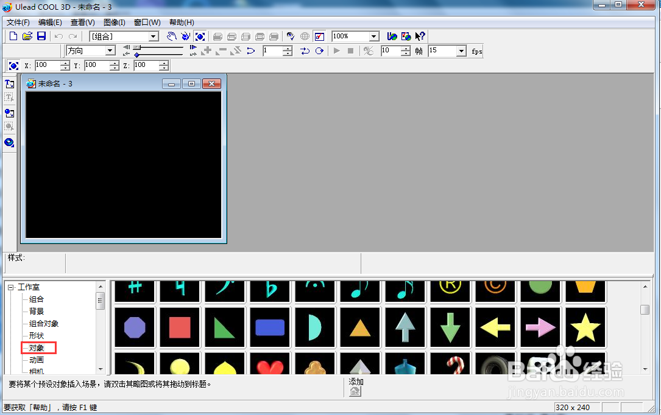661x415 pixels.
Task: Maximize the 未命名 - 3 document window
Action: [191, 84]
